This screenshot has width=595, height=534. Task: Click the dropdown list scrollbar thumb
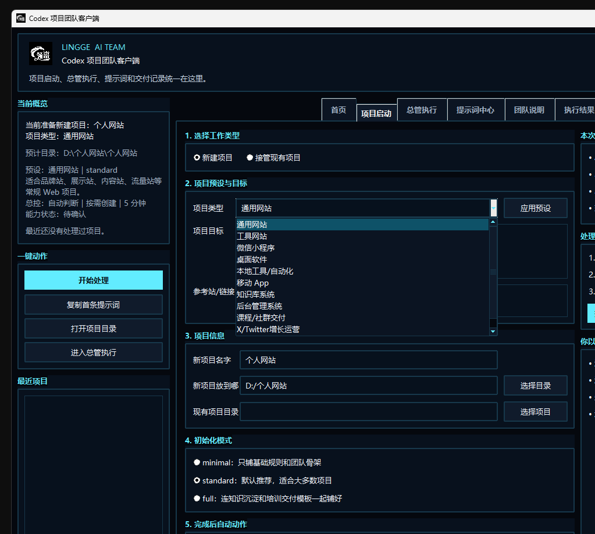[x=493, y=272]
